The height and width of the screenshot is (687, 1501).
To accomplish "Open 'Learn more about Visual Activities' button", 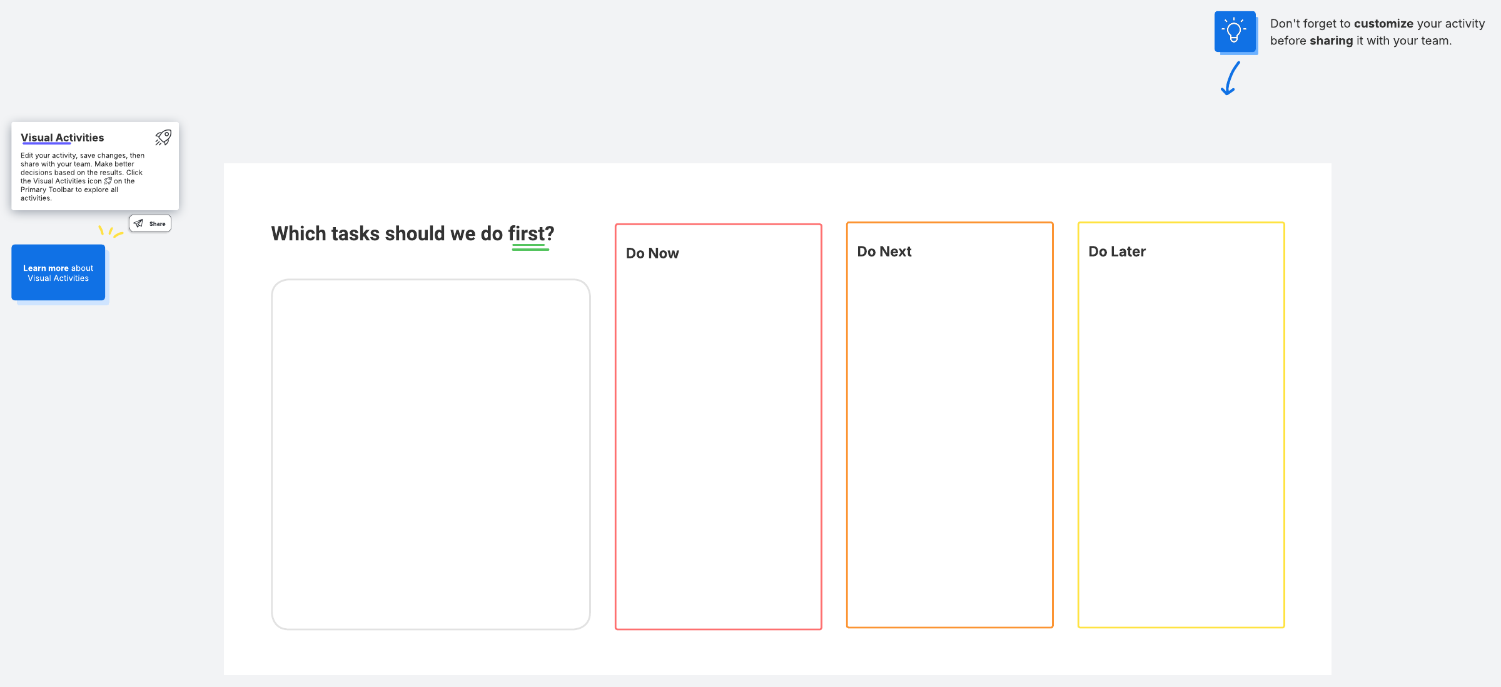I will coord(58,273).
